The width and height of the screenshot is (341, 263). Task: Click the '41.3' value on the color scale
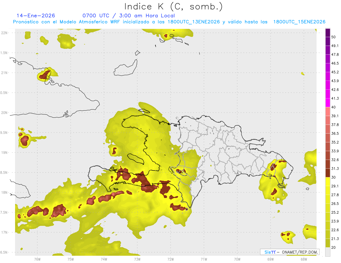[x=335, y=98]
